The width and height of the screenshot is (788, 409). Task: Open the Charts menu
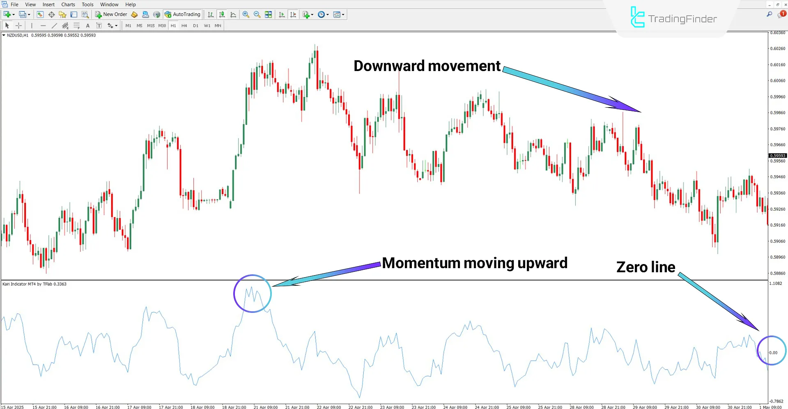point(68,4)
